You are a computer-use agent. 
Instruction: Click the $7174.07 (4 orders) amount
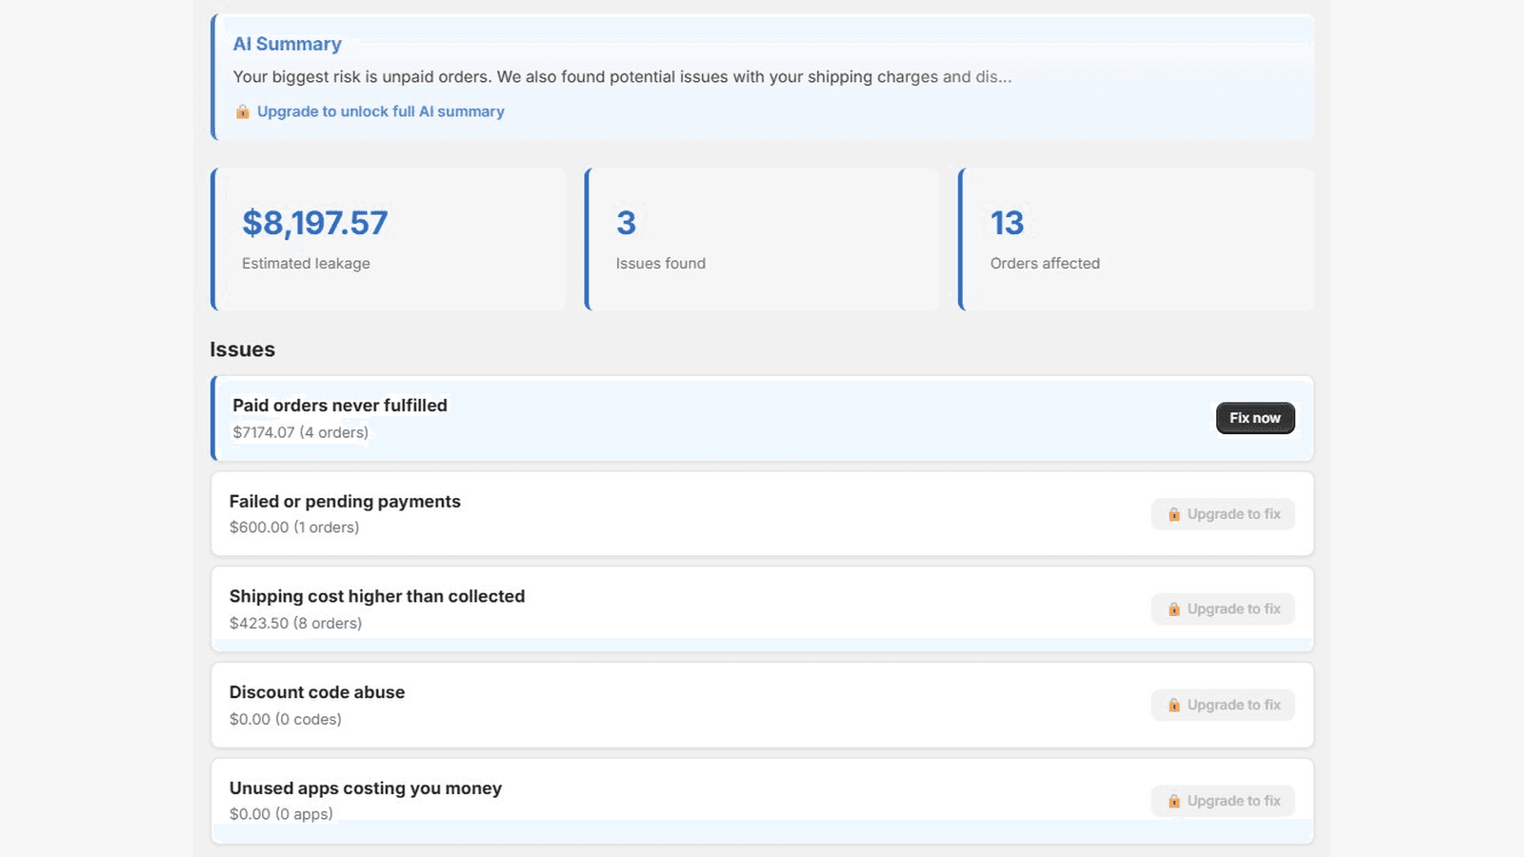click(300, 432)
